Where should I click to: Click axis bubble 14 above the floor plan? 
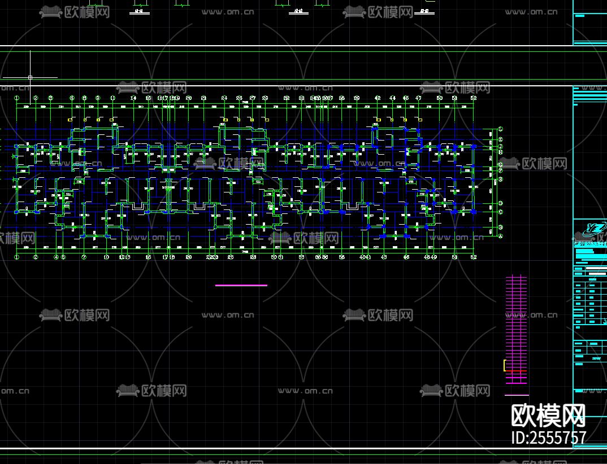pos(133,98)
